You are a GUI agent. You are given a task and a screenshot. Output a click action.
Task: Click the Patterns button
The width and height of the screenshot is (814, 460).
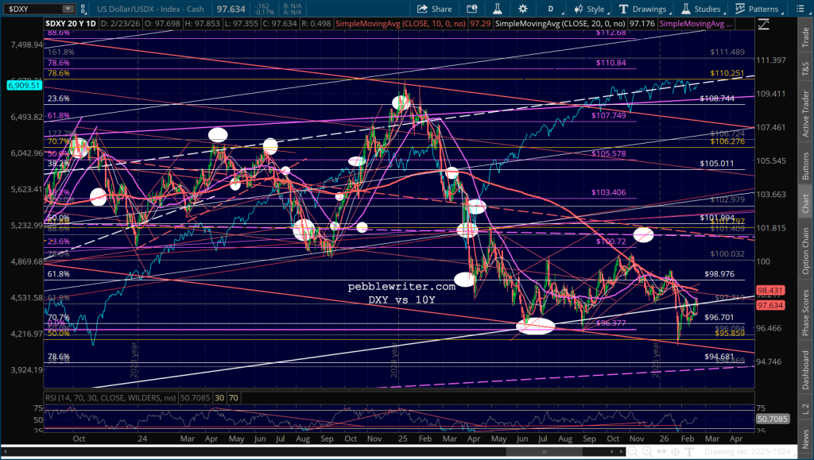[758, 9]
